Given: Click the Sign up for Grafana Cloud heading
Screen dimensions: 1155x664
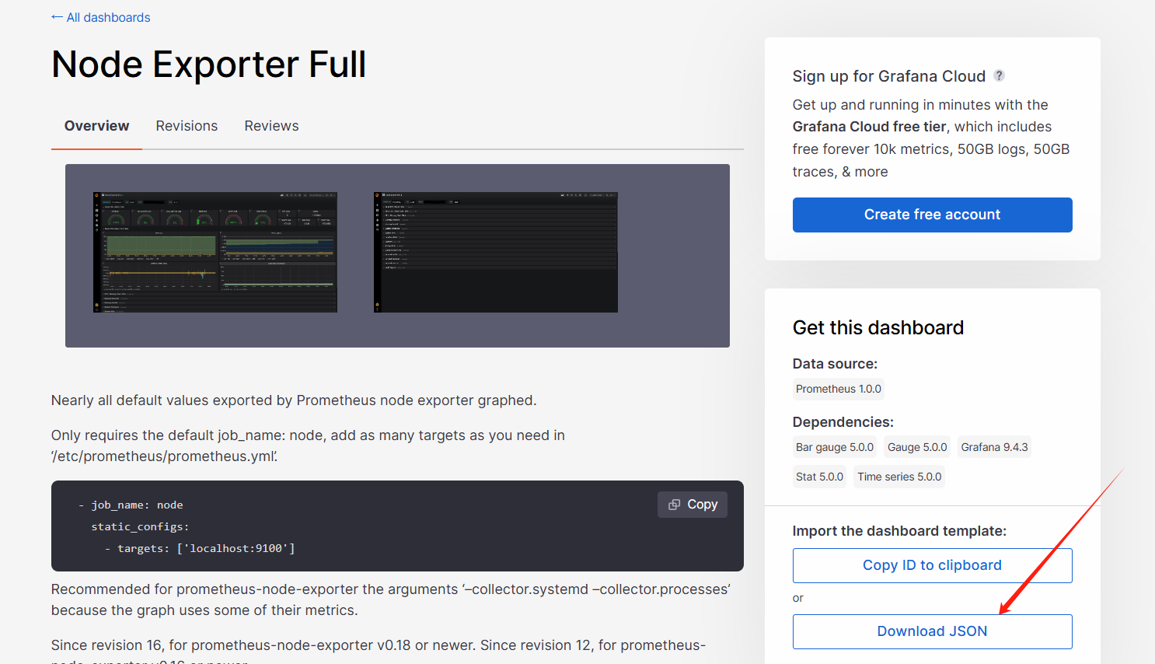Looking at the screenshot, I should point(888,76).
